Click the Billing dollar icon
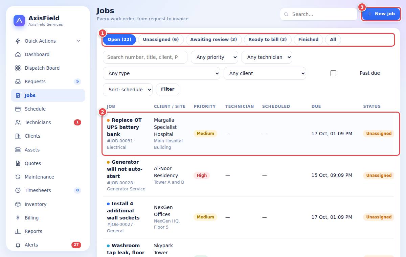The image size is (406, 257). pos(18,218)
